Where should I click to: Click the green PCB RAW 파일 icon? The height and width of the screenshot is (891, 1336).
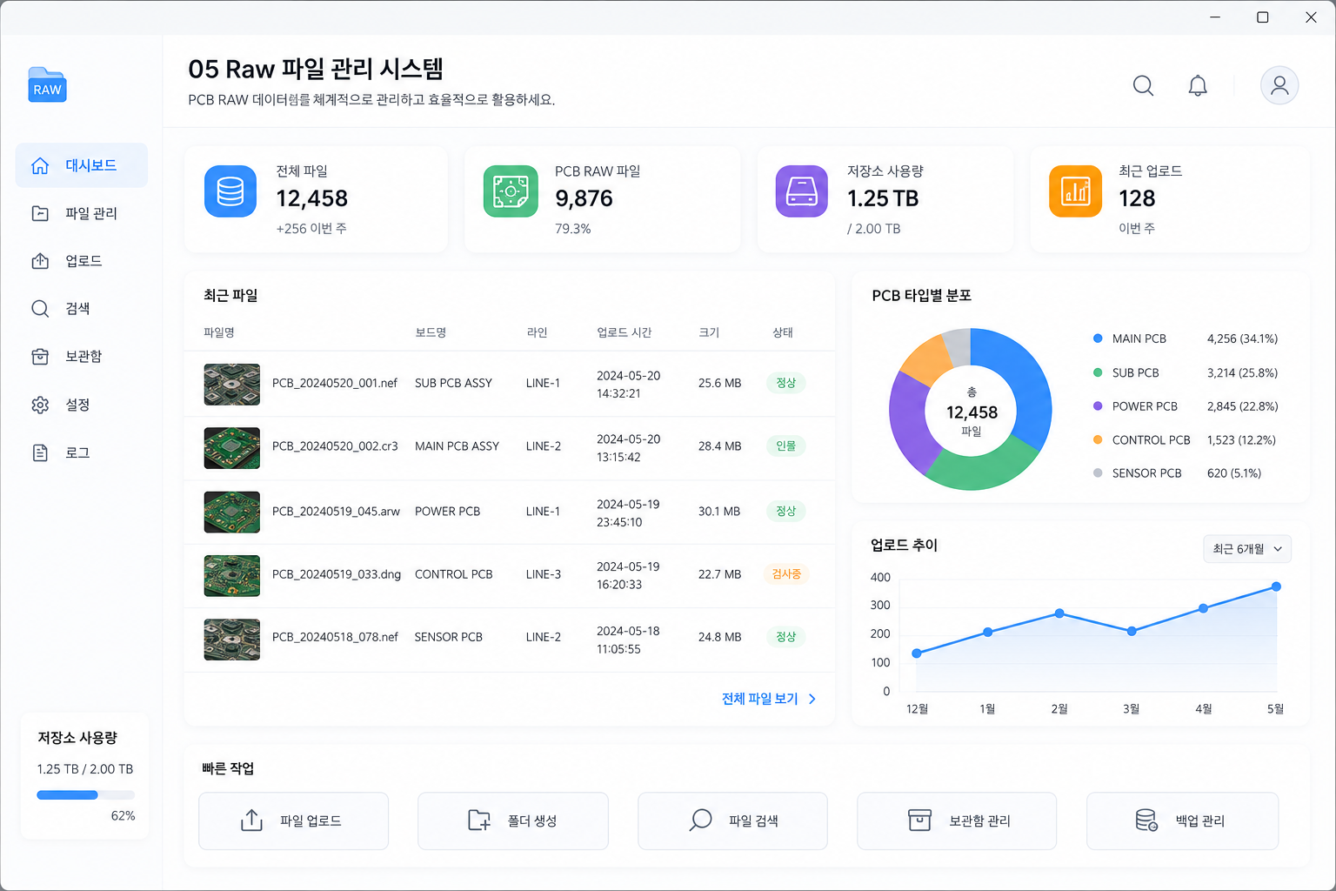pos(511,191)
